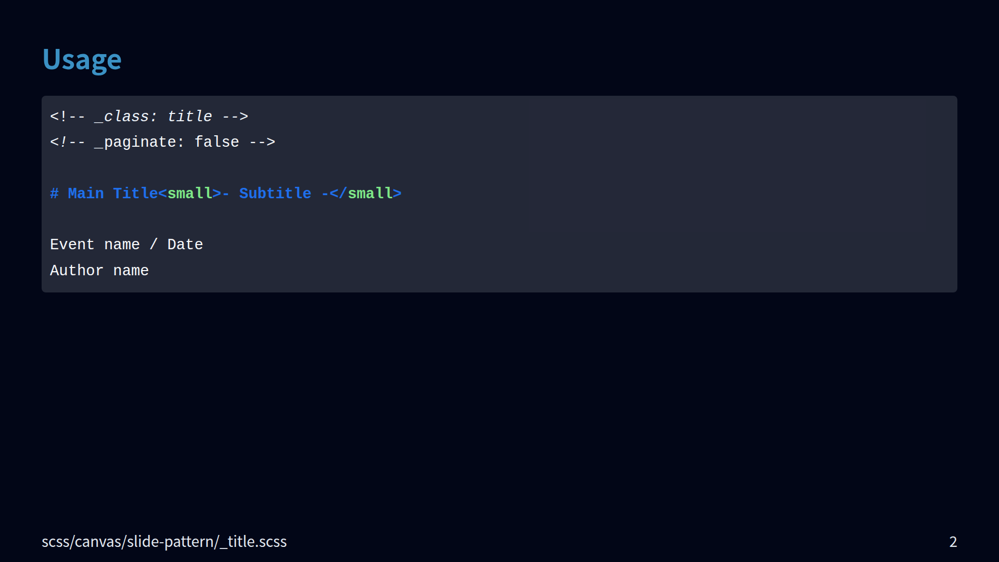The width and height of the screenshot is (999, 562).
Task: Click the blue hash symbol before Main
Action: tap(54, 194)
